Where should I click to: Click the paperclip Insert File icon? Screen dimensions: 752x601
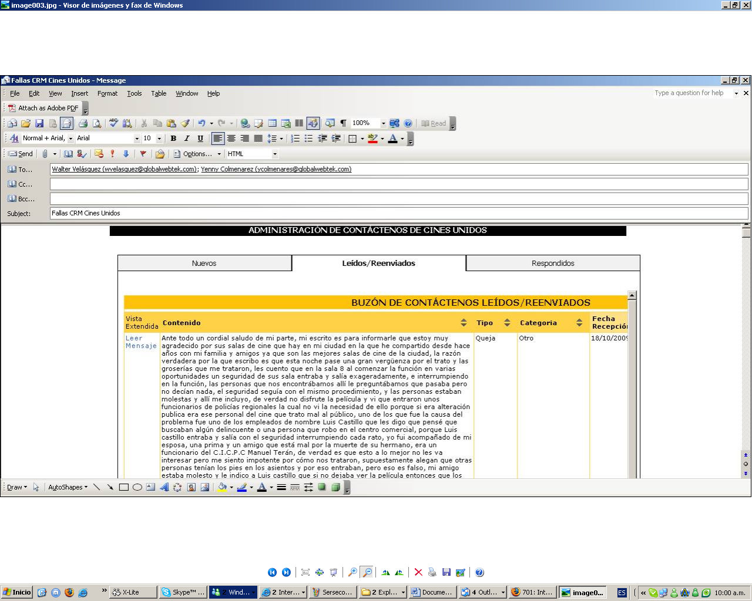[x=45, y=154]
